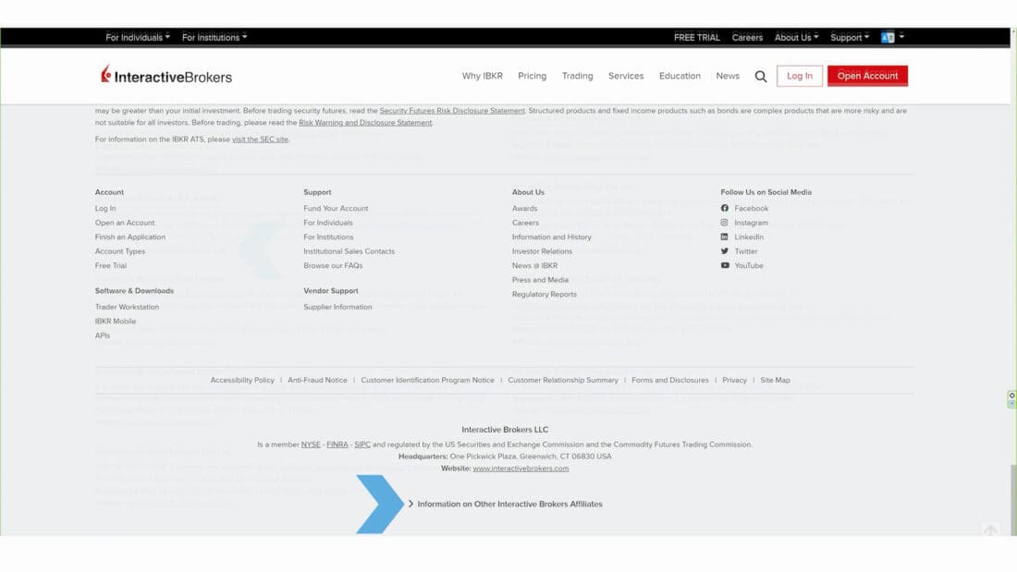
Task: Open the Pricing menu item
Action: click(532, 76)
